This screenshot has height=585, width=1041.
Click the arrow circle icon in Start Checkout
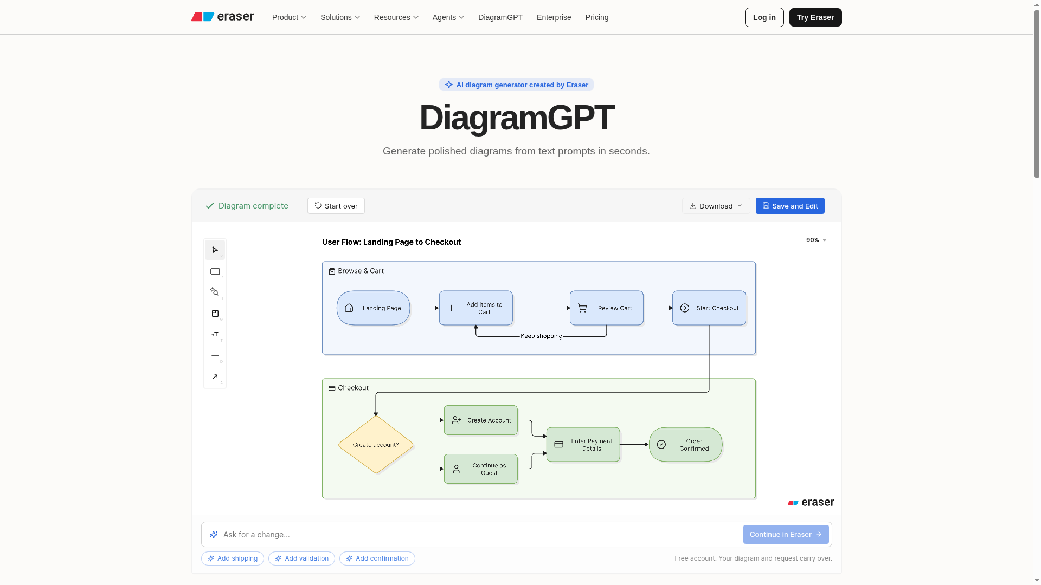(x=685, y=308)
